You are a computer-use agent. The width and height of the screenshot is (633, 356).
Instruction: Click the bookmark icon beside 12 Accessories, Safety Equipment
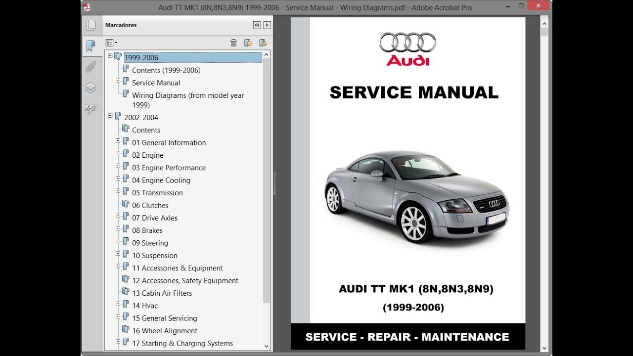pos(126,279)
